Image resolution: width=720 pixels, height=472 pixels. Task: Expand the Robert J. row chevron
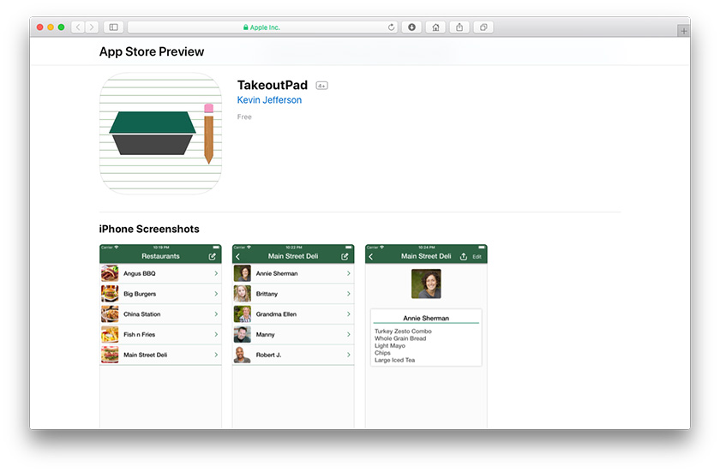click(349, 355)
